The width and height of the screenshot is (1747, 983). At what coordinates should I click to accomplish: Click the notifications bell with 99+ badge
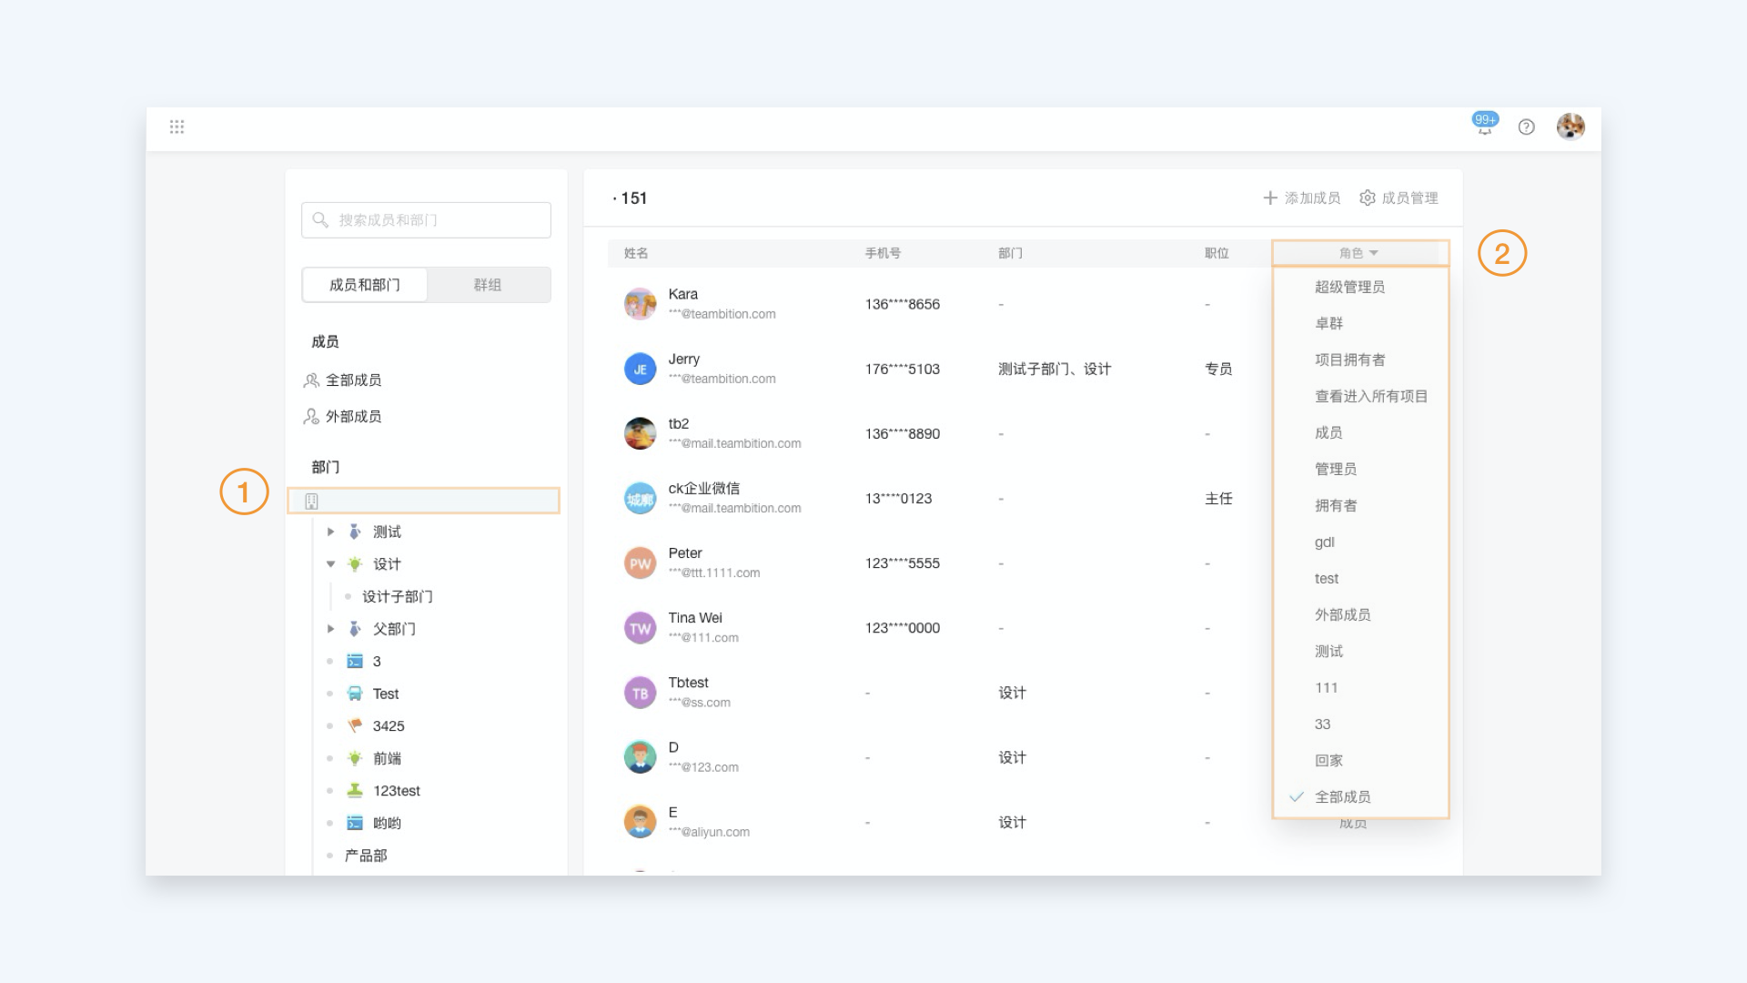pyautogui.click(x=1484, y=127)
